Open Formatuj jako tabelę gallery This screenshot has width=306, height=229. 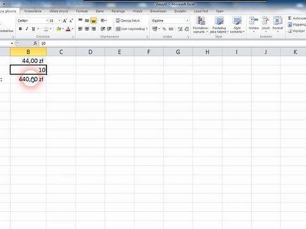(219, 25)
